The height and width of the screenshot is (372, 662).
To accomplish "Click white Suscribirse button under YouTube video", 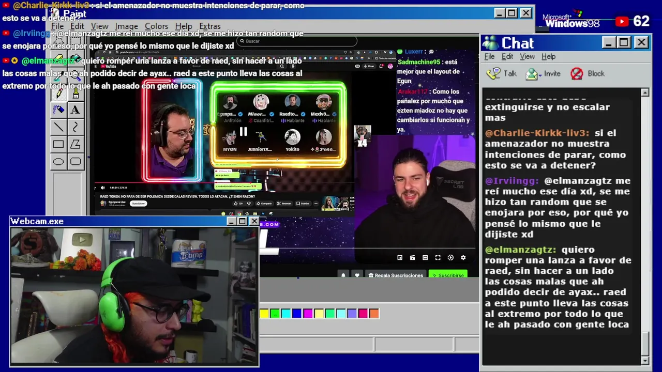I will tap(138, 204).
